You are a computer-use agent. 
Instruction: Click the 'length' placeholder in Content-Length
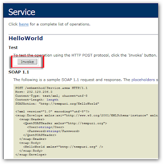click(x=52, y=100)
